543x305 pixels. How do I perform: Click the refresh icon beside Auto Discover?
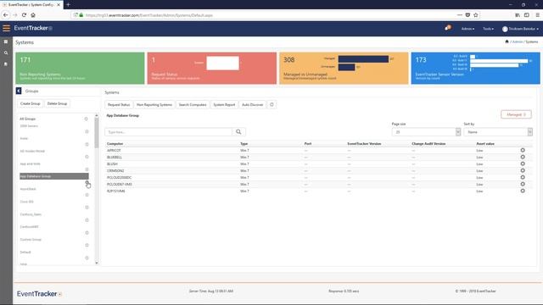(x=271, y=104)
